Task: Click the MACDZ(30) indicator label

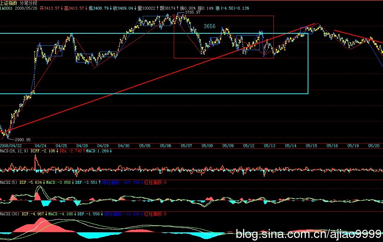Action: tap(9, 214)
